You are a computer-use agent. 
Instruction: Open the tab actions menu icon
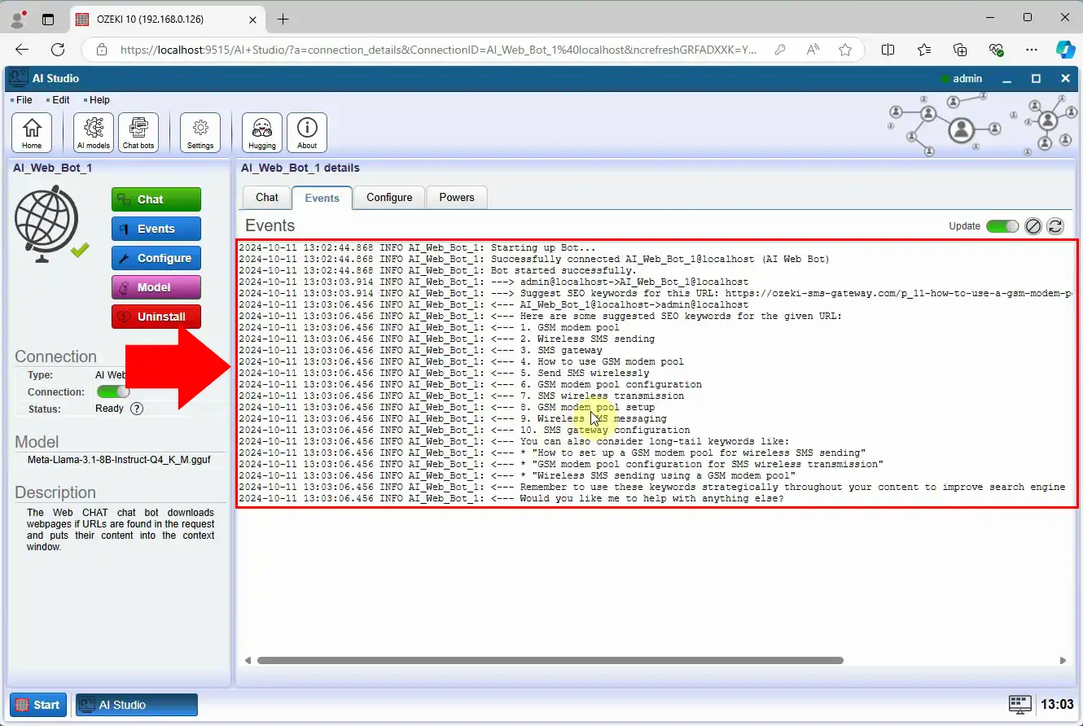click(48, 19)
